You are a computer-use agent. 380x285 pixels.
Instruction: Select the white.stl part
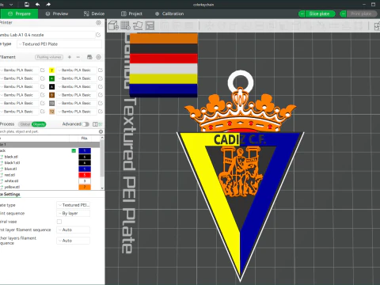coord(11,181)
